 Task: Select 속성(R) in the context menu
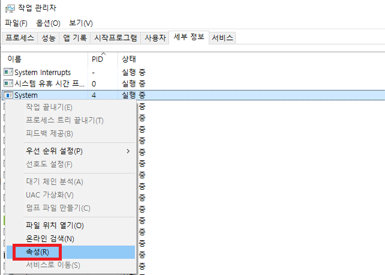click(x=37, y=252)
